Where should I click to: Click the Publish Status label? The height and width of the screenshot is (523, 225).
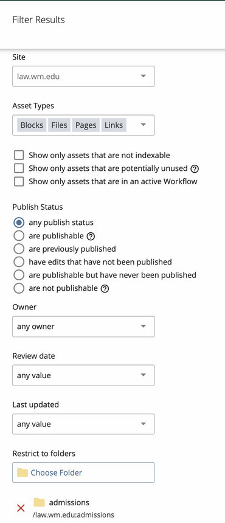pos(38,207)
